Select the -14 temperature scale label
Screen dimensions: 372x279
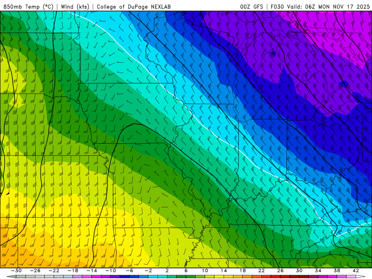pyautogui.click(x=92, y=271)
